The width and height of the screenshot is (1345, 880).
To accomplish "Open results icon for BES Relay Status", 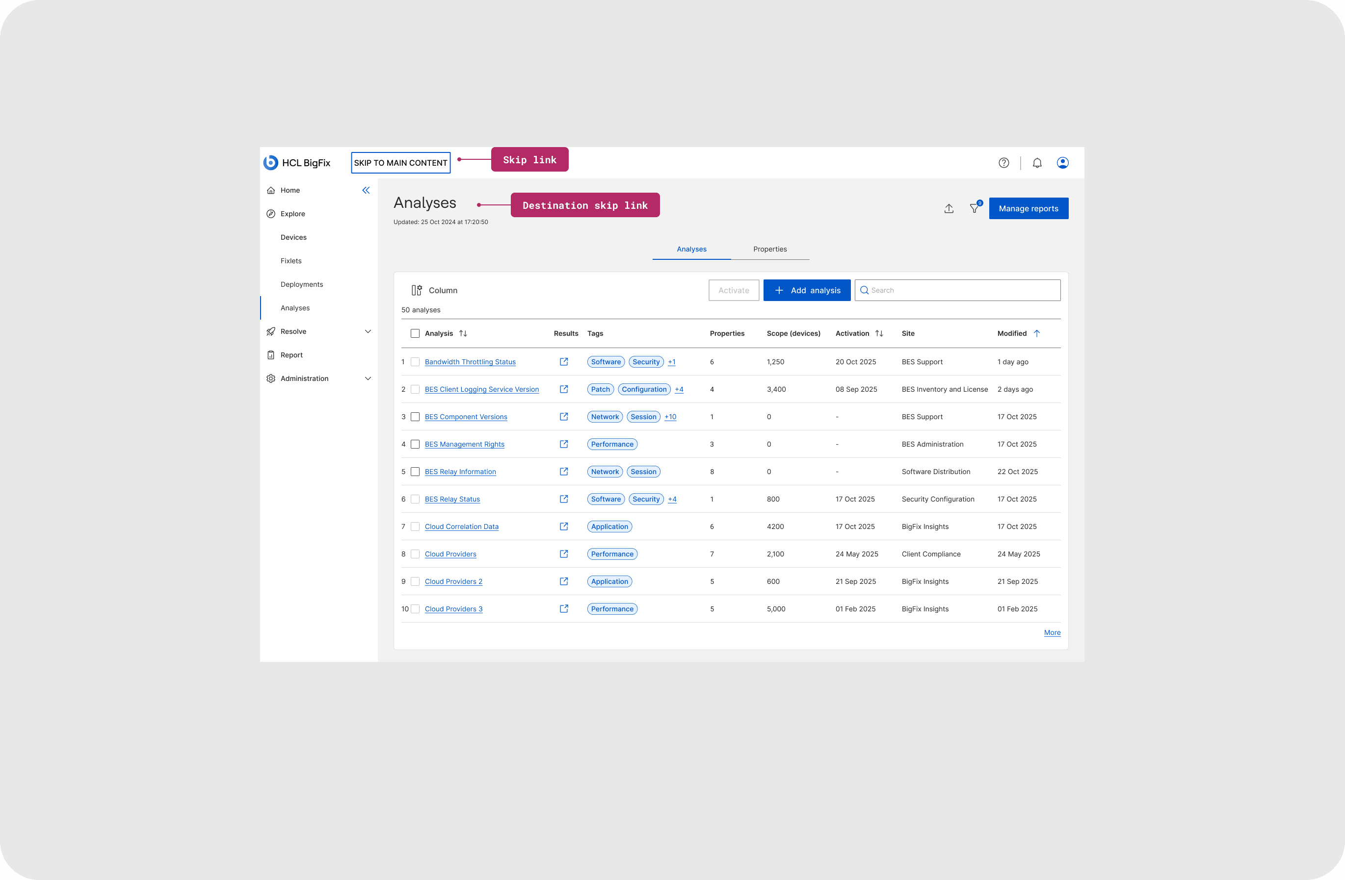I will click(x=564, y=499).
